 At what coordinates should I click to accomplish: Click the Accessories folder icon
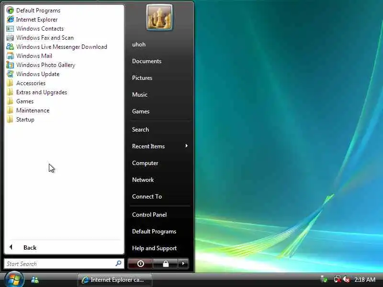[10, 83]
